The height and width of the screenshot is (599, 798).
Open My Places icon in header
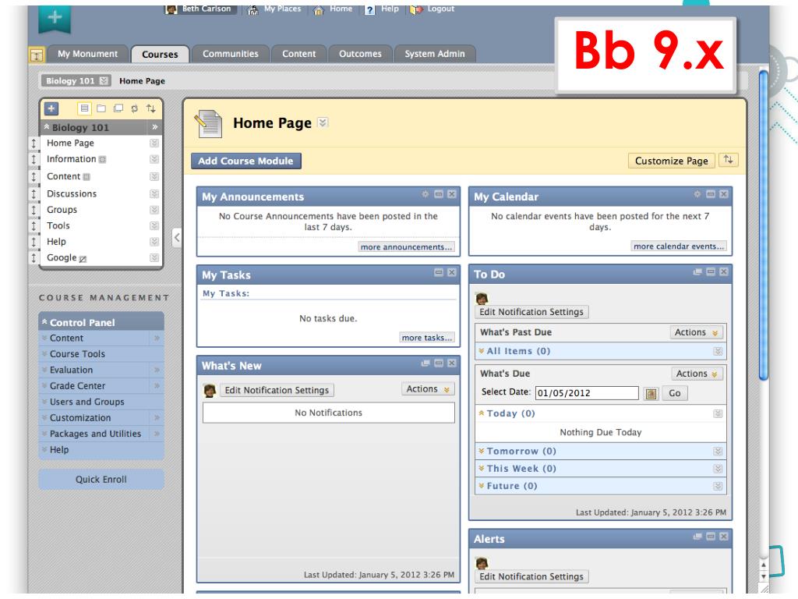[253, 9]
